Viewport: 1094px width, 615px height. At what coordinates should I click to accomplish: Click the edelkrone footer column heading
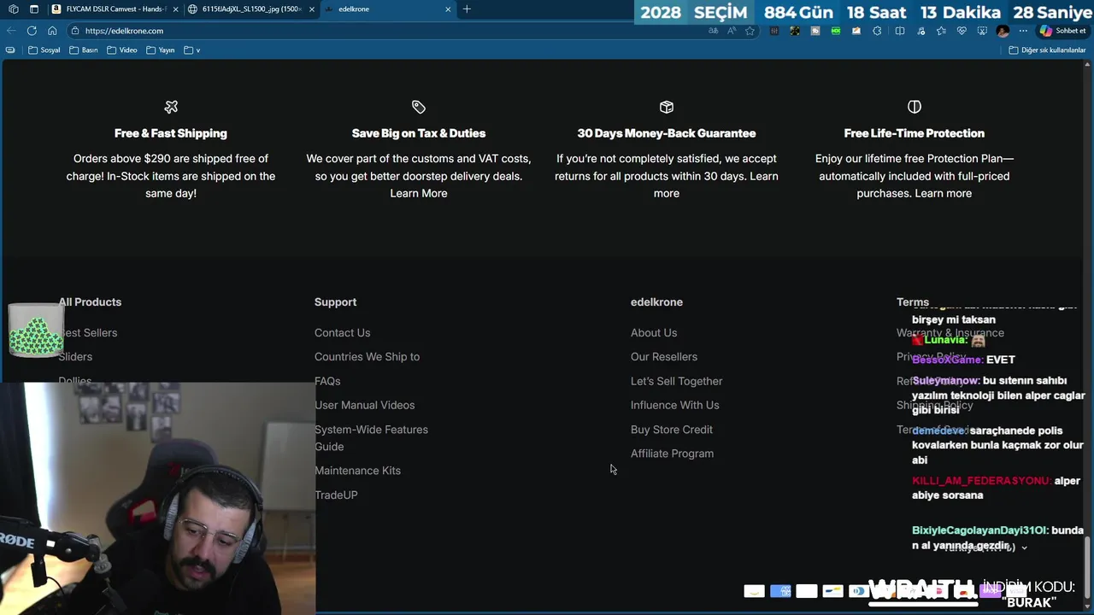(x=656, y=302)
